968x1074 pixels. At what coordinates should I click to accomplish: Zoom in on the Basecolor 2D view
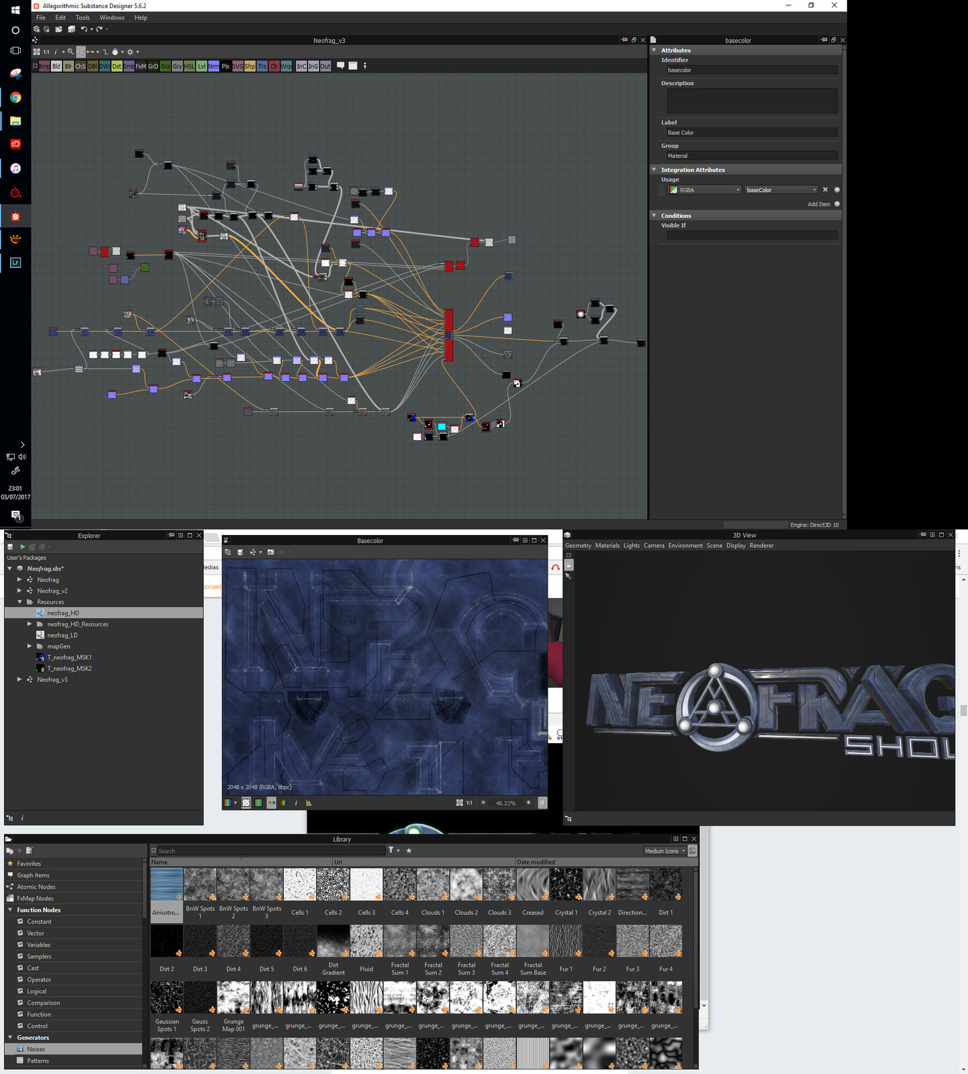coord(529,803)
